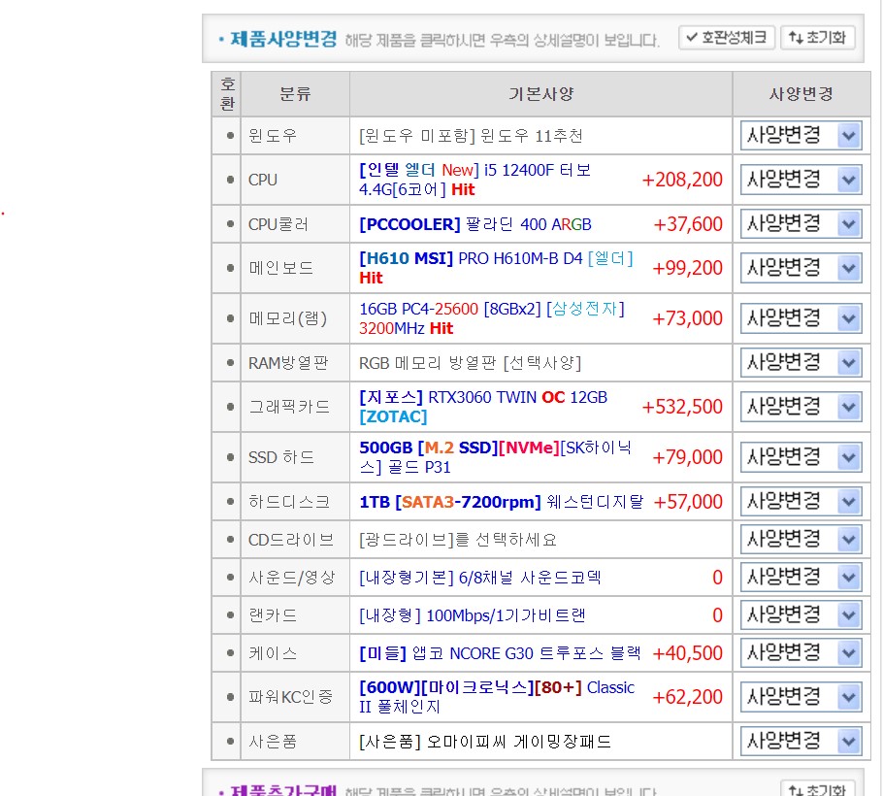Click the RTX3060 TWIN OC 12GB ZOTAC link

click(x=483, y=407)
